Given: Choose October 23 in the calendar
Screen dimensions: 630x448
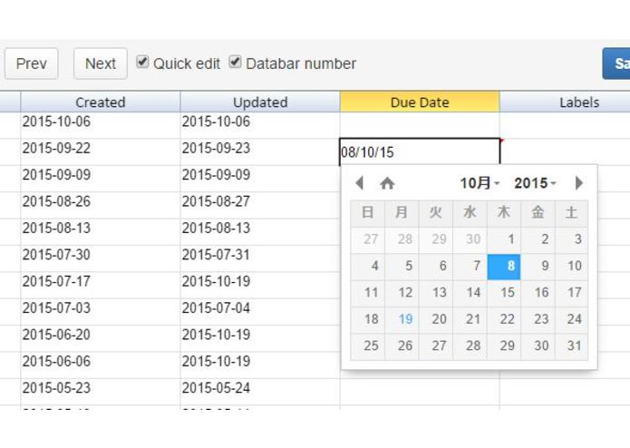Looking at the screenshot, I should (538, 319).
